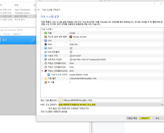Click the back arrow in import wizard

pyautogui.click(x=39, y=10)
